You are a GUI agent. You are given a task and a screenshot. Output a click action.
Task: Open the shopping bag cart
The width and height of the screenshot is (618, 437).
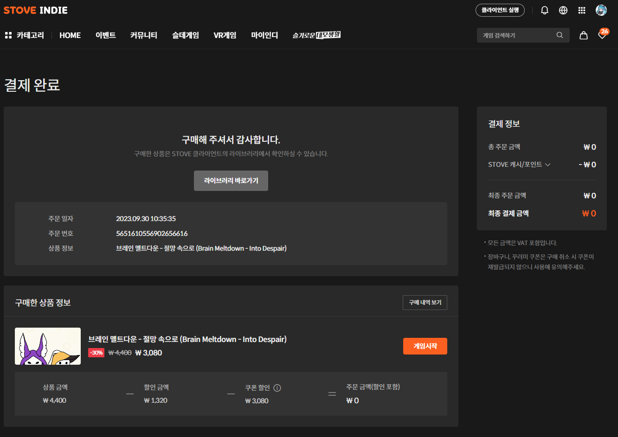tap(584, 35)
